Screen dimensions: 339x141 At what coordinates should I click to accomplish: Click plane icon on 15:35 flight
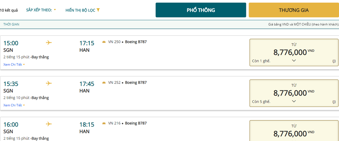click(x=49, y=83)
